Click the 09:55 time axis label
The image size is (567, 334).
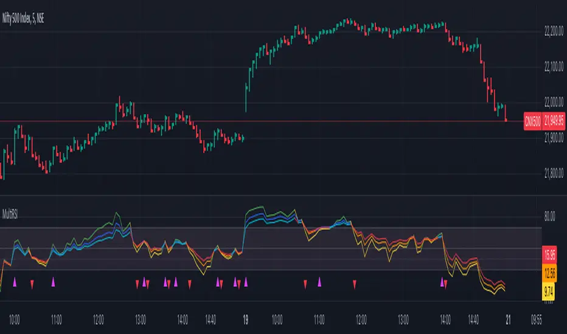[536, 319]
